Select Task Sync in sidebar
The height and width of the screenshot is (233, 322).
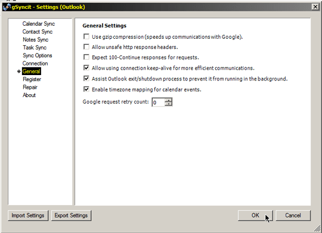pos(35,48)
